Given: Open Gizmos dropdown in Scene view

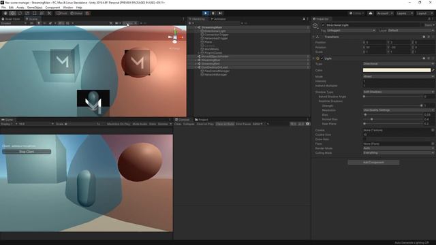Looking at the screenshot, I should (x=130, y=23).
